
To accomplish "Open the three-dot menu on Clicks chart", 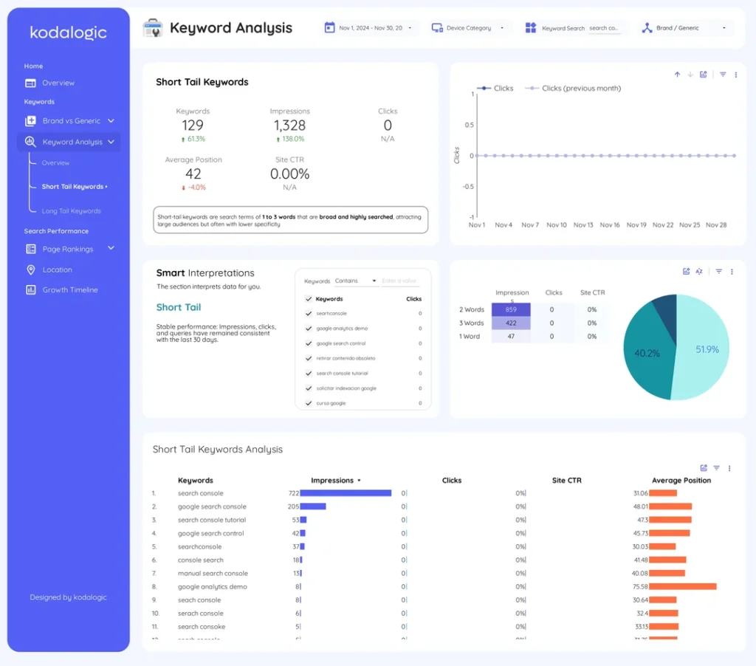I will pos(735,75).
